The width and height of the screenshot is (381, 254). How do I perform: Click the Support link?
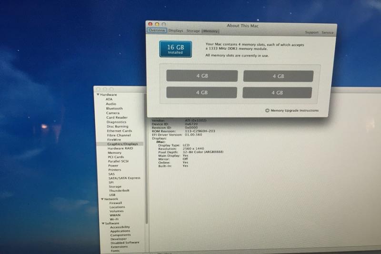[x=312, y=32]
